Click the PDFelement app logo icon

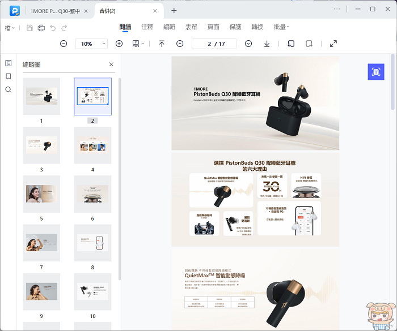[x=15, y=11]
